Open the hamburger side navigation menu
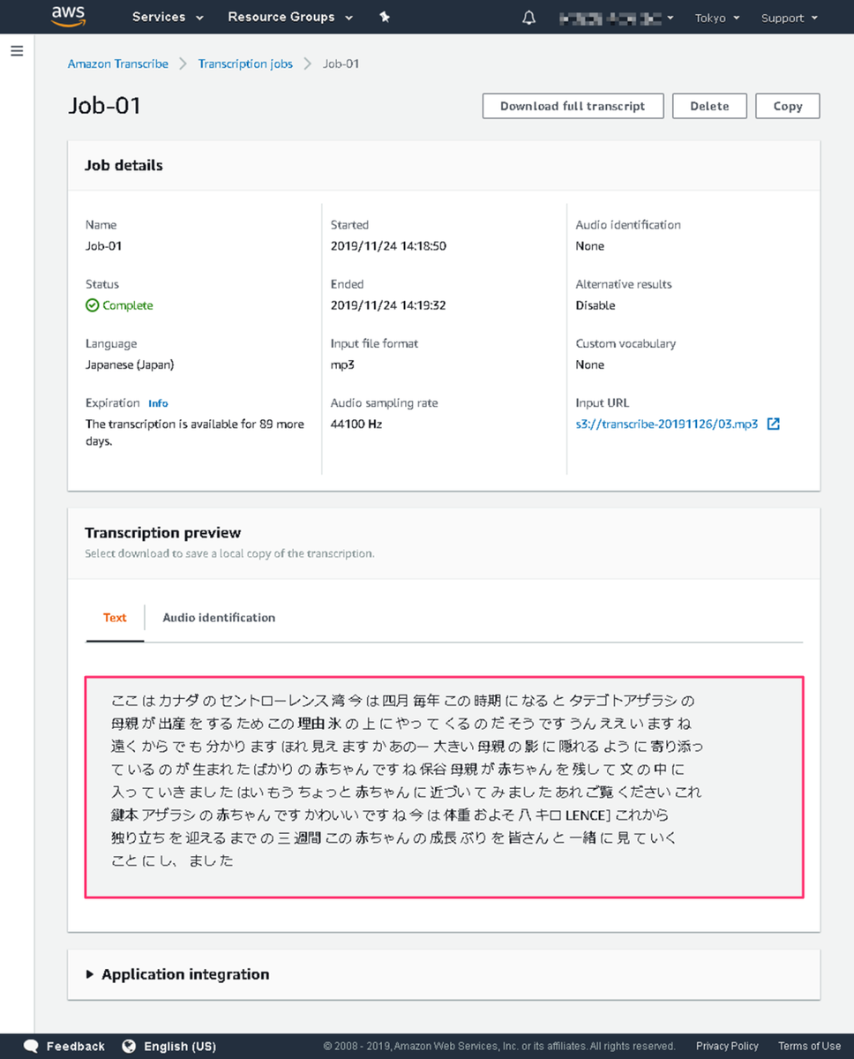 17,51
